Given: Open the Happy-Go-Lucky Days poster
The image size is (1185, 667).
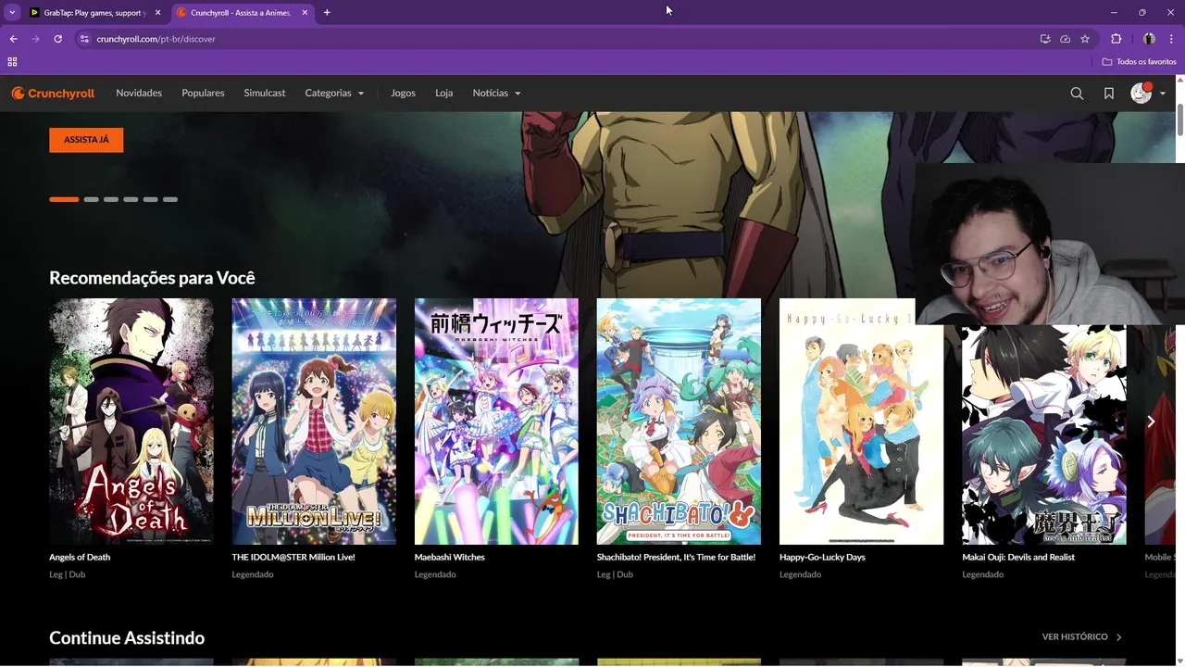Looking at the screenshot, I should coord(861,422).
